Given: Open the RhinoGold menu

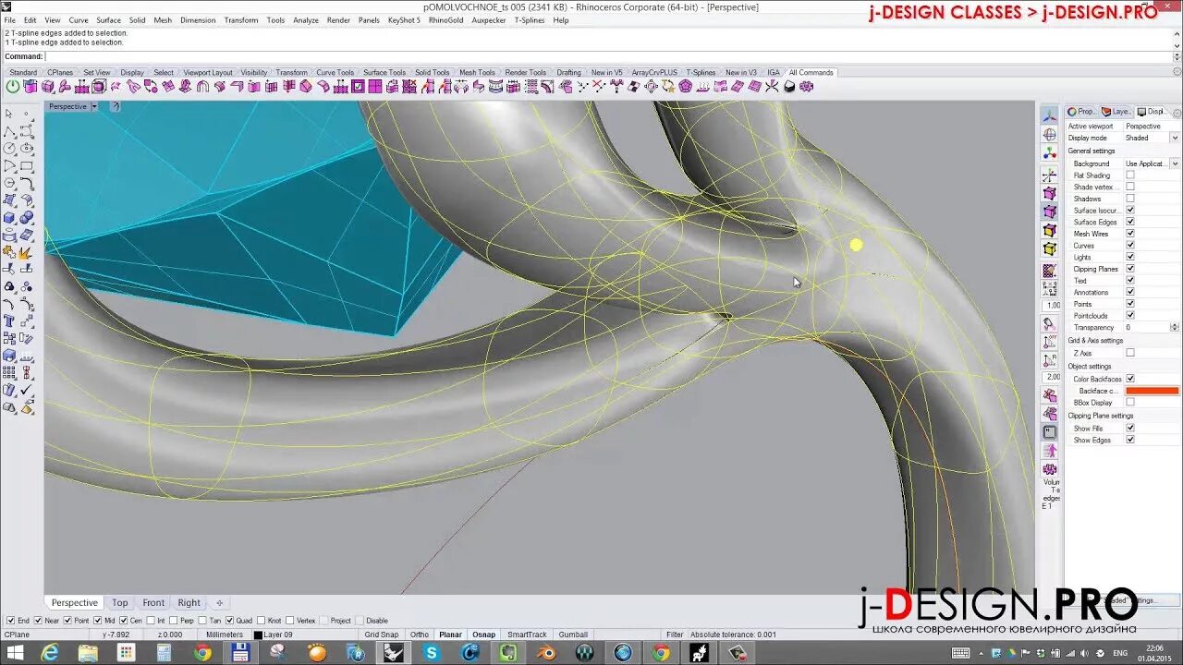Looking at the screenshot, I should (x=446, y=20).
